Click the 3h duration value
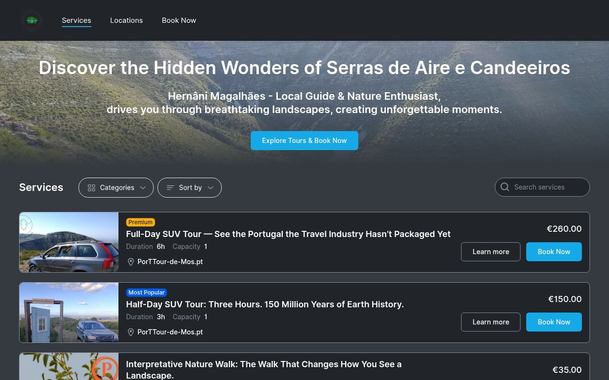 (161, 317)
